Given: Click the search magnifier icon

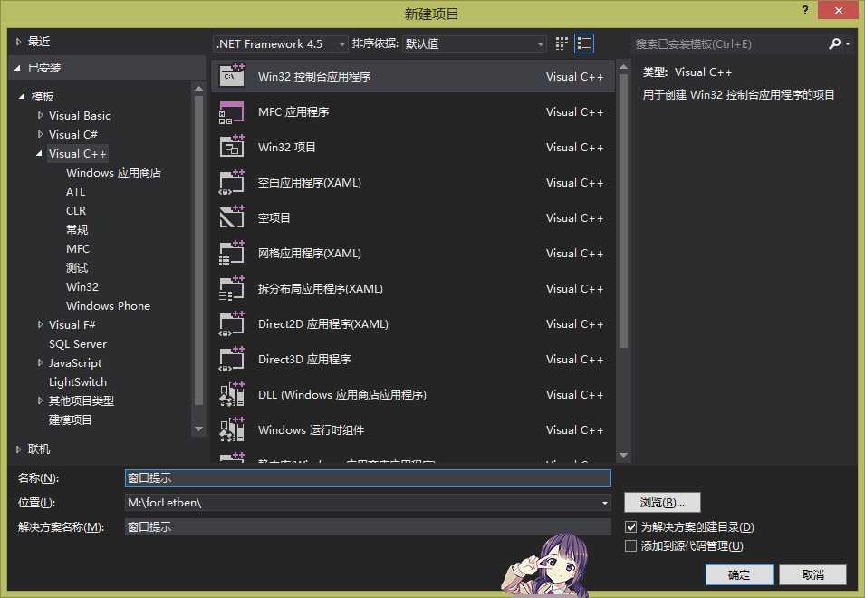Looking at the screenshot, I should click(x=835, y=43).
